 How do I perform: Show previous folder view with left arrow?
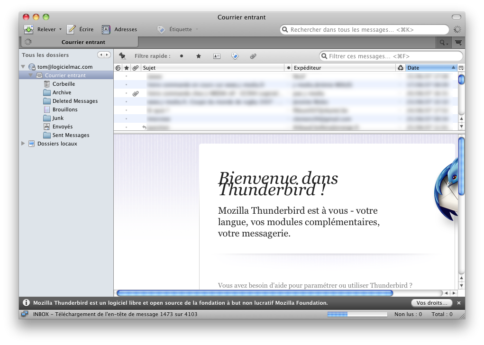tap(101, 55)
